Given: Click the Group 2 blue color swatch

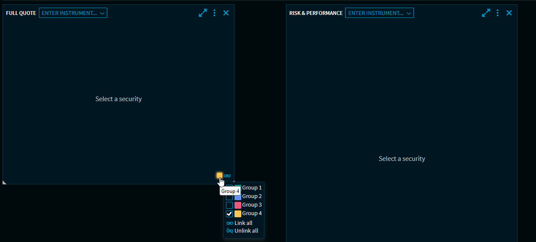Looking at the screenshot, I should point(238,197).
